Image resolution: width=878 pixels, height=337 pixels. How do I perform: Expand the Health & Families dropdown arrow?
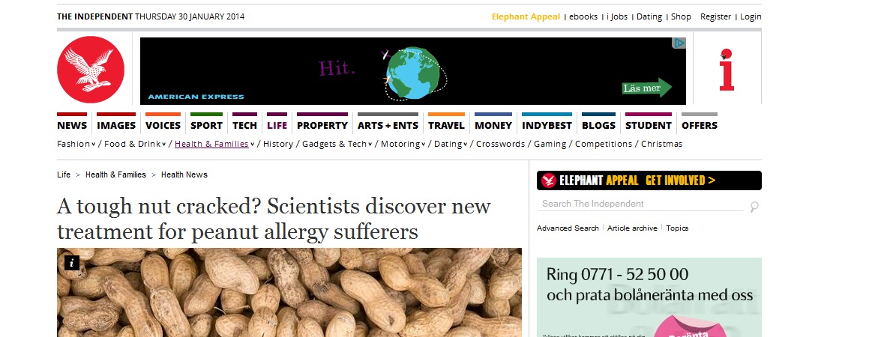[x=253, y=145]
